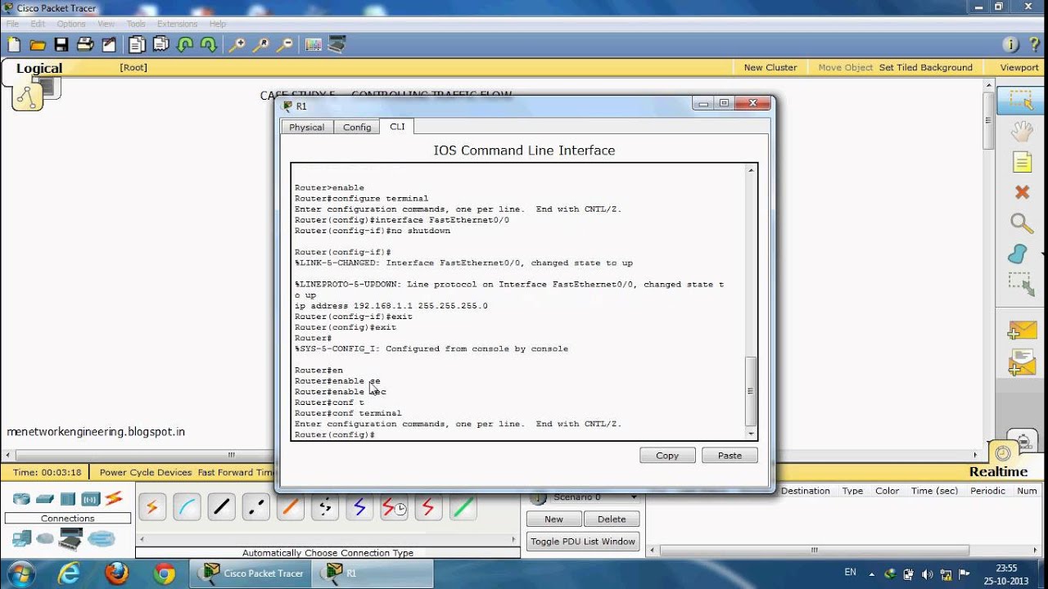Select the Connections lightning category
The image size is (1048, 589).
pos(114,498)
